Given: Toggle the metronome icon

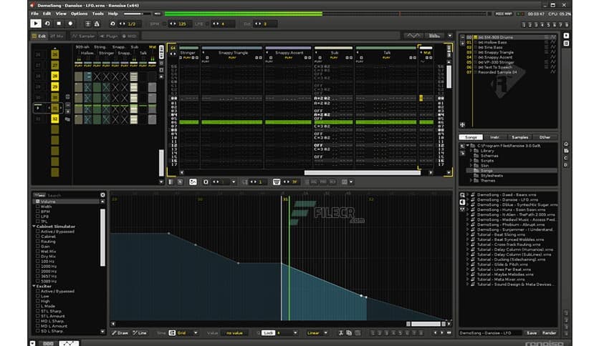Looking at the screenshot, I should [97, 24].
